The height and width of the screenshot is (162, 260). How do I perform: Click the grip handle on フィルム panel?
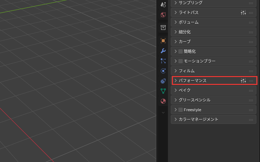tap(251, 71)
